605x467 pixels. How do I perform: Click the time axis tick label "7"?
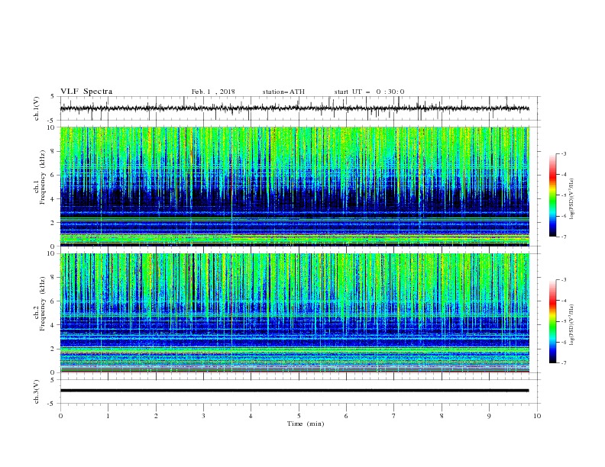[x=394, y=416]
